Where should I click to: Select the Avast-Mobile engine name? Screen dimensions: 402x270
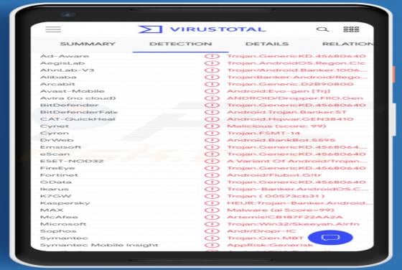coord(73,91)
